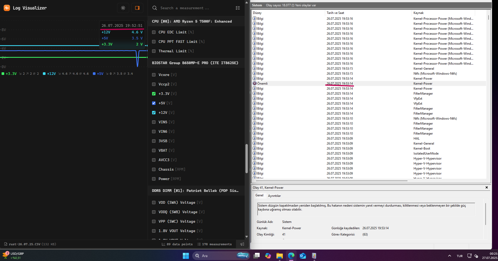This screenshot has width=498, height=261.
Task: Open the taskbar clock and date
Action: pyautogui.click(x=490, y=256)
